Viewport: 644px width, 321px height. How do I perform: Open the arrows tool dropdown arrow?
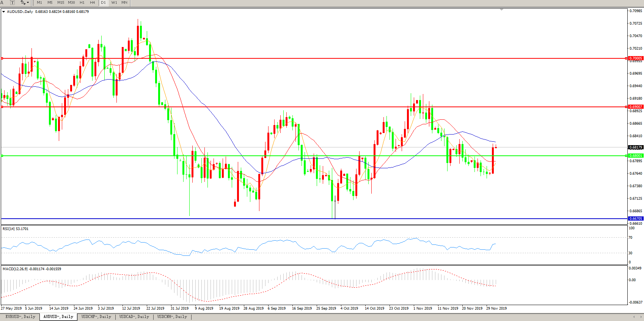click(x=28, y=3)
